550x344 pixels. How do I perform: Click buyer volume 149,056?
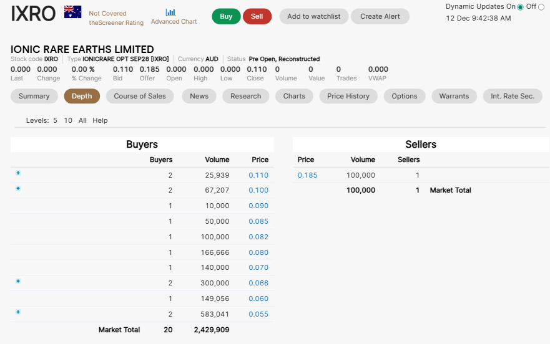pyautogui.click(x=215, y=299)
